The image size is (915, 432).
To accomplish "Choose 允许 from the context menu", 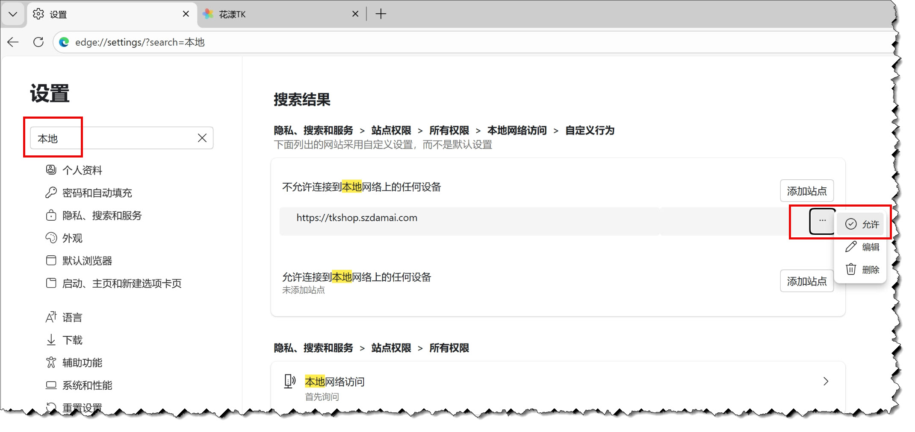I will [x=861, y=224].
